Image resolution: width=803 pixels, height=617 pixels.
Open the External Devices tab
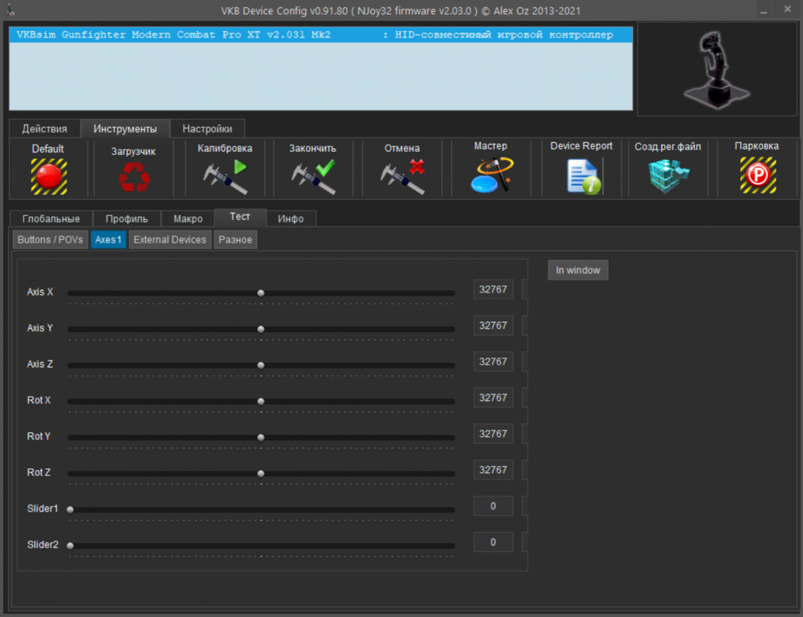(169, 239)
